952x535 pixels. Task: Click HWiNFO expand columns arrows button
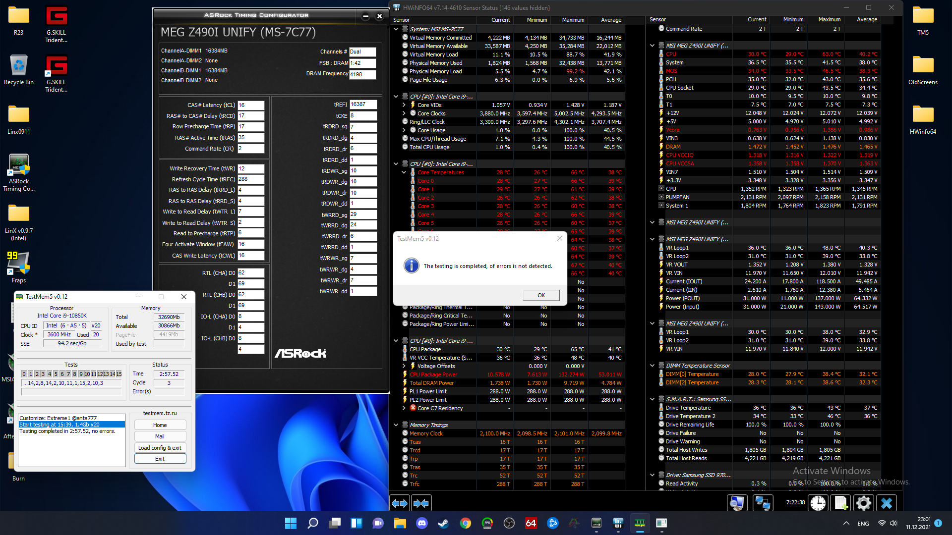(x=400, y=503)
